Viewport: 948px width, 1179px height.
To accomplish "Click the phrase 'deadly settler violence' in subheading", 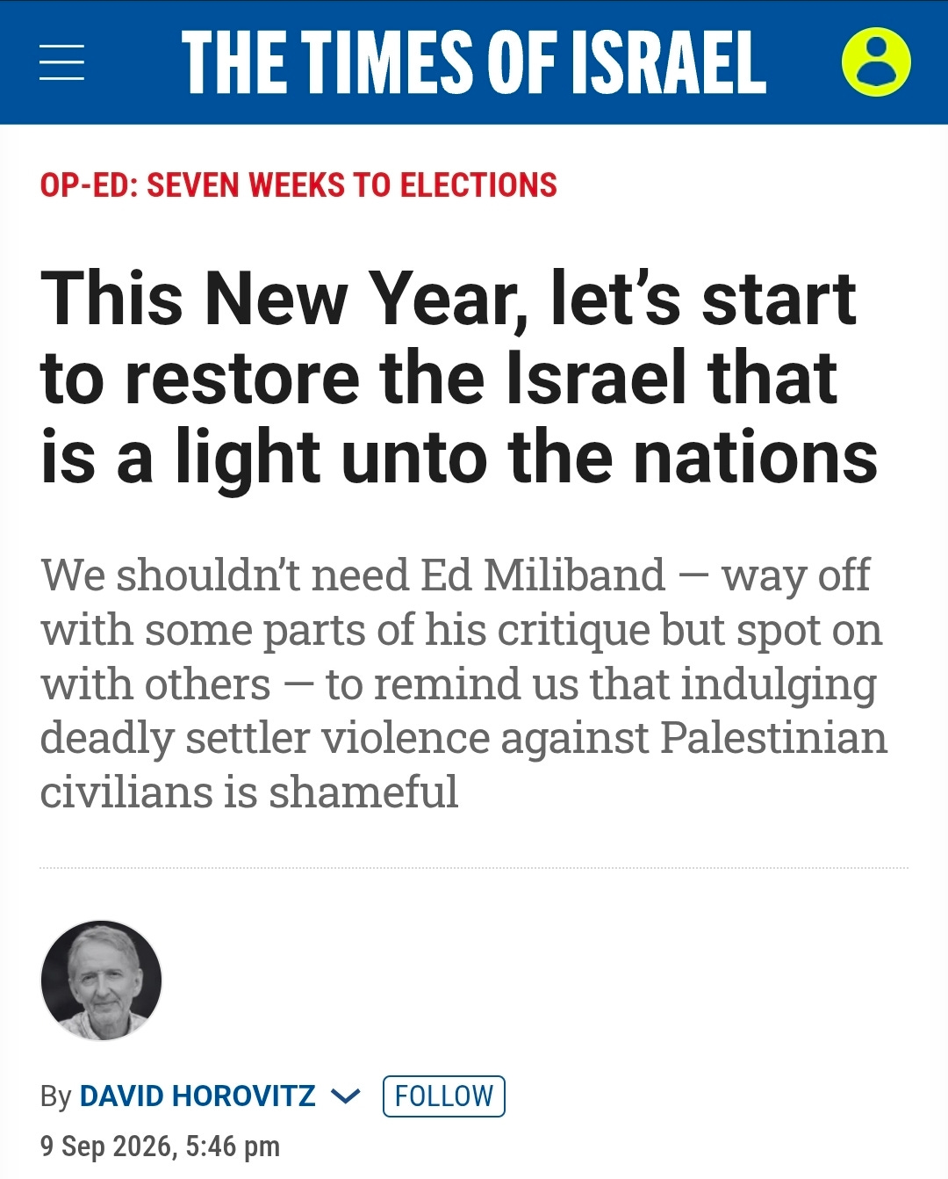I will 265,738.
